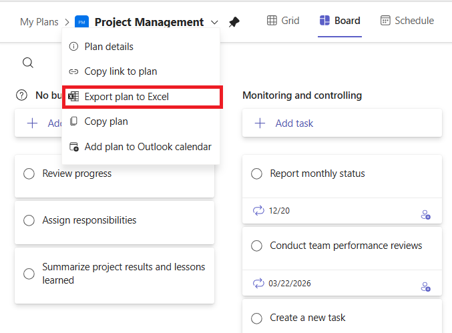Open the Create a new task card
Screen dimensions: 452x333
pyautogui.click(x=342, y=316)
